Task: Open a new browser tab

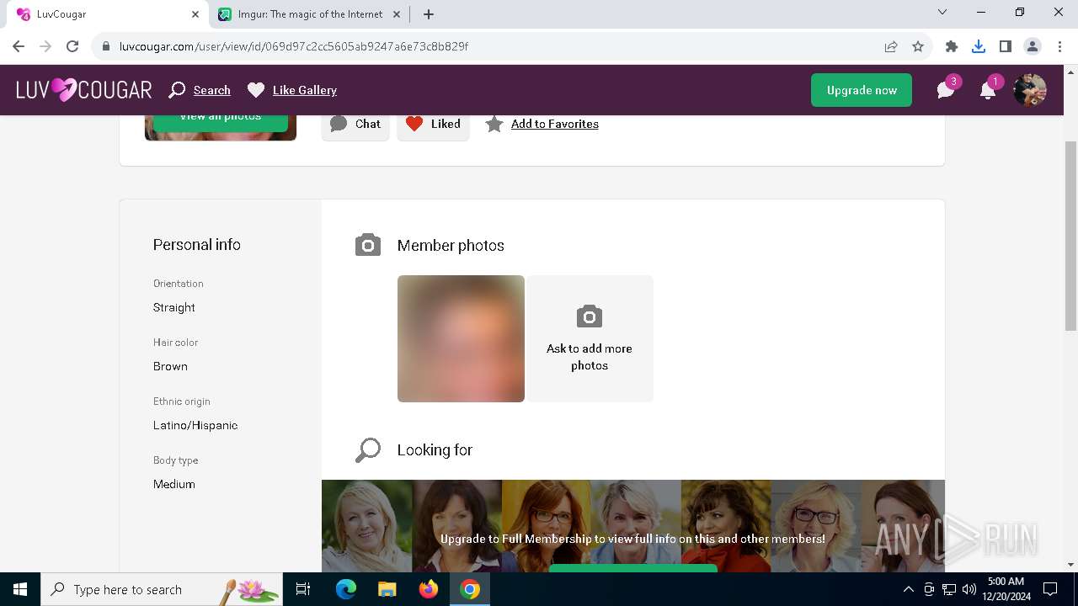Action: pos(429,14)
